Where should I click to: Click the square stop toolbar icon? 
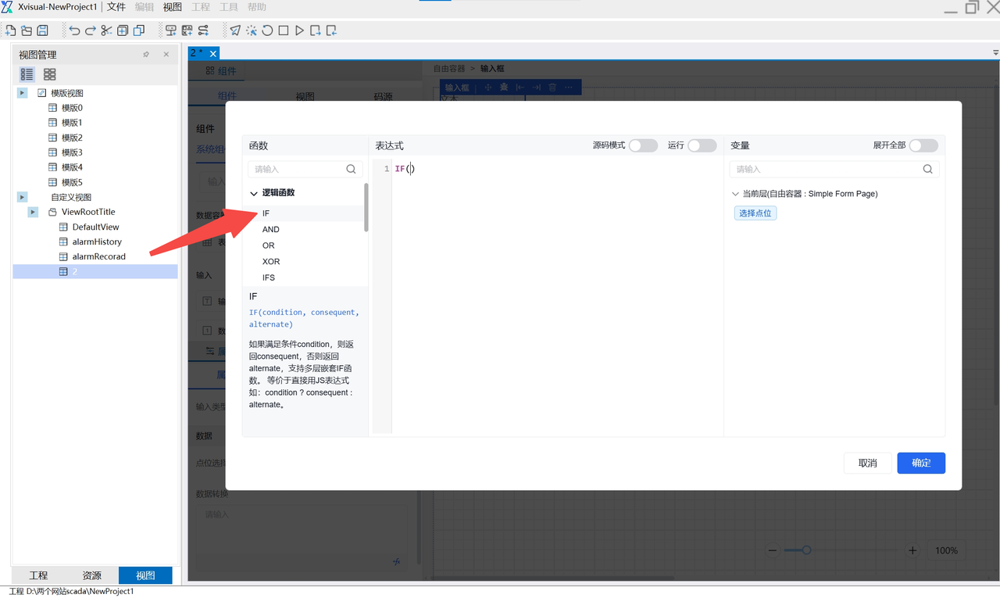coord(284,30)
